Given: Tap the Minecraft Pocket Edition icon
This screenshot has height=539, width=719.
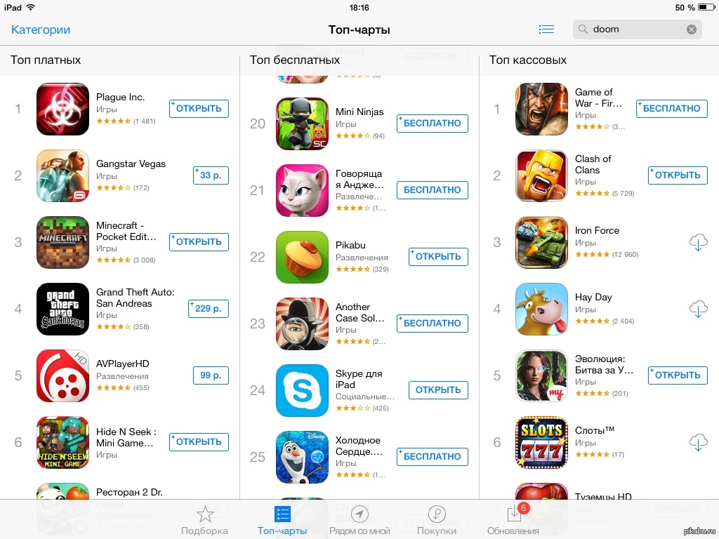Looking at the screenshot, I should pos(62,242).
